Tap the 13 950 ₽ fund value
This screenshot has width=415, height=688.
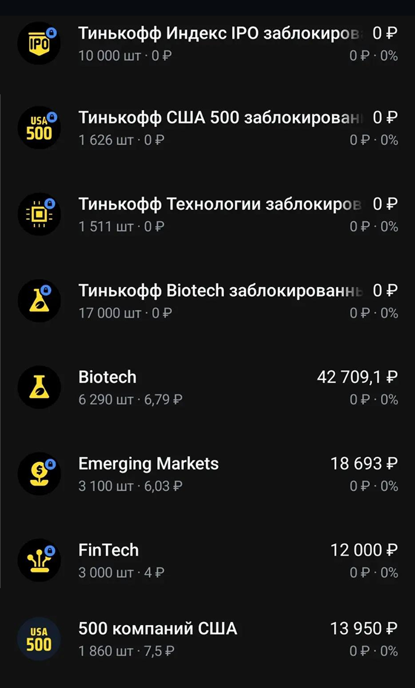364,629
